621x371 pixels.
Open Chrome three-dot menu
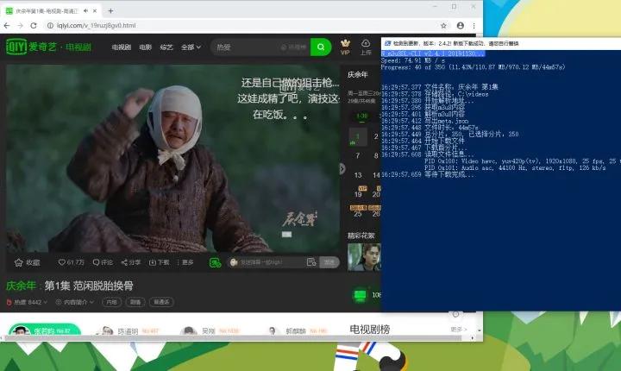point(474,25)
